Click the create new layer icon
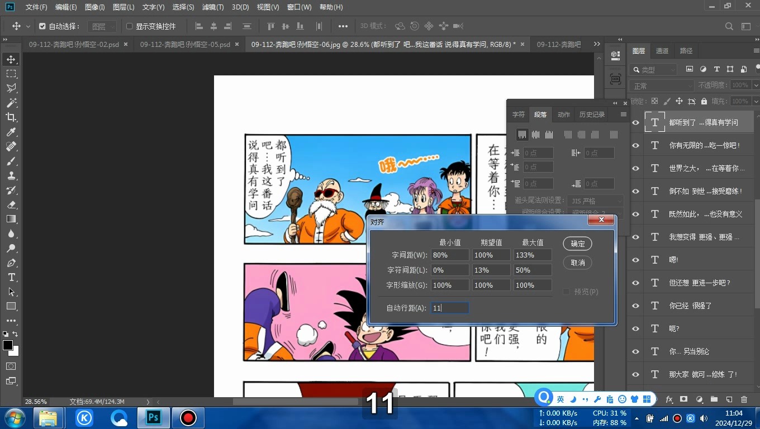The width and height of the screenshot is (760, 429). pos(729,399)
